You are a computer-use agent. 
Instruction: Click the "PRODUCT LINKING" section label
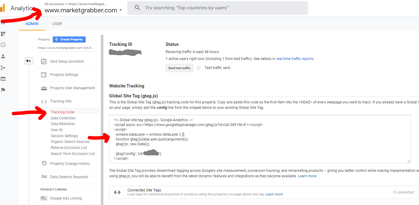pyautogui.click(x=54, y=190)
